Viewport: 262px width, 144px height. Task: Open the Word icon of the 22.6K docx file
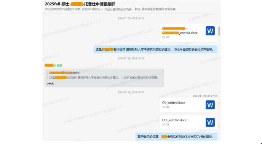(x=210, y=31)
